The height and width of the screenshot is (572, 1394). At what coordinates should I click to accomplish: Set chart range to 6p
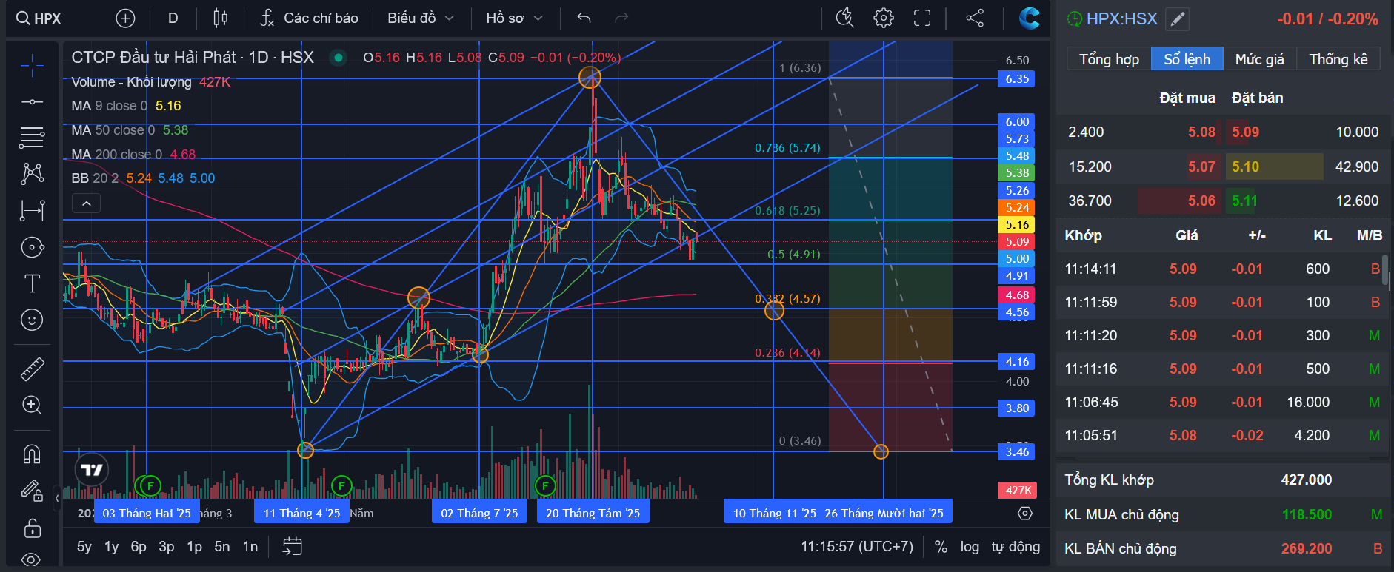click(x=139, y=547)
